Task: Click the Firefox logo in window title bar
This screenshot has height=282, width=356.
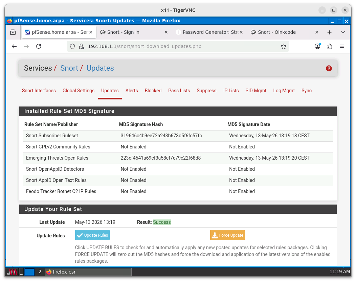Action: [9, 21]
